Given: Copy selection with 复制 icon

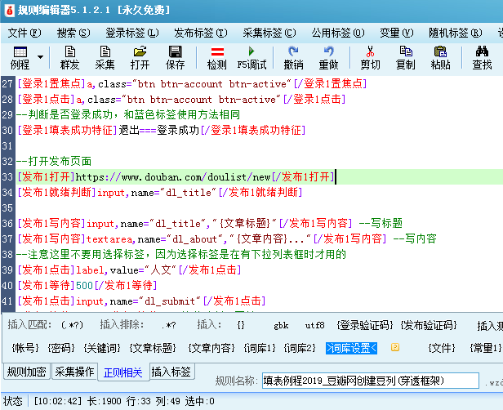Looking at the screenshot, I should click(x=406, y=58).
